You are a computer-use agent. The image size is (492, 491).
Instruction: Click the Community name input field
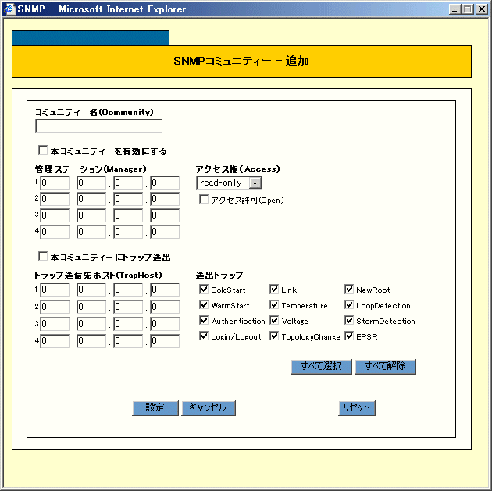(x=98, y=126)
